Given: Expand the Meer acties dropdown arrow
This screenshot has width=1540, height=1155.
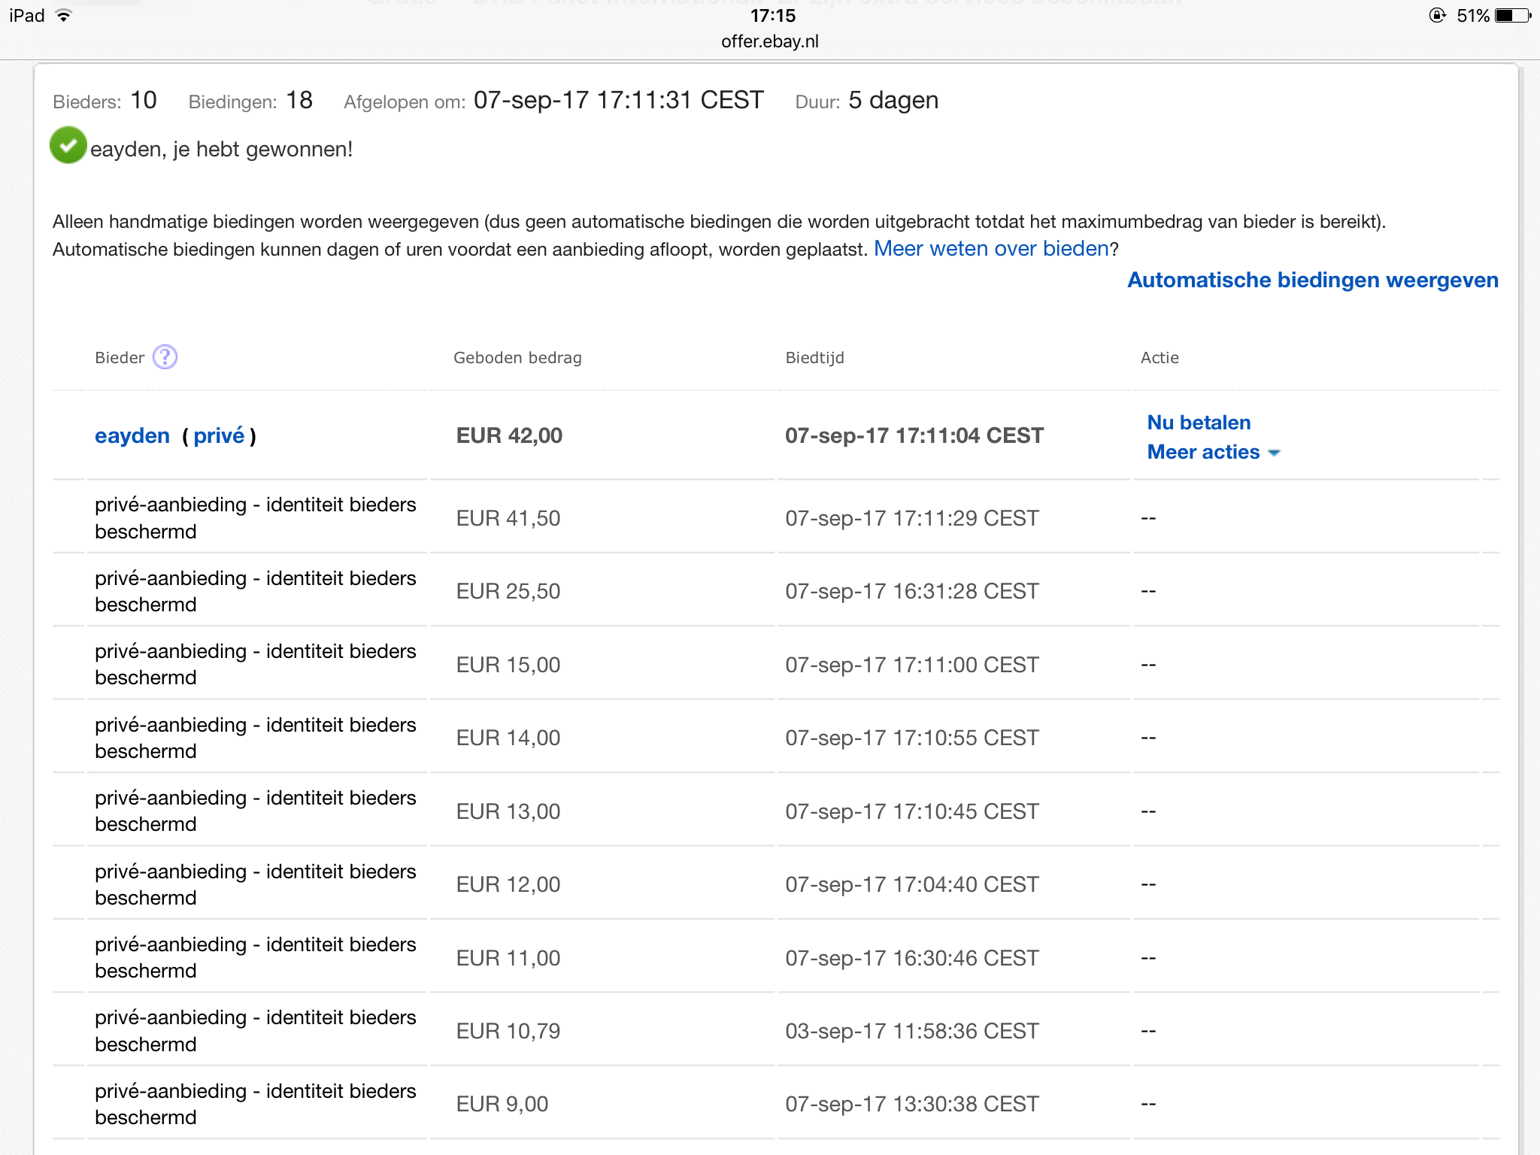Looking at the screenshot, I should (1274, 453).
